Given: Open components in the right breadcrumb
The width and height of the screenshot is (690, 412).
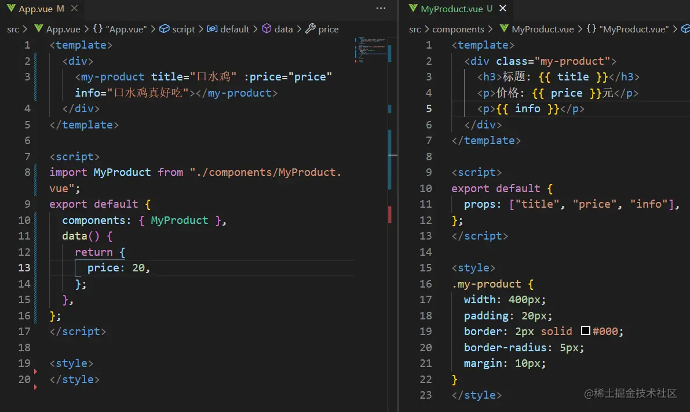Looking at the screenshot, I should [458, 29].
